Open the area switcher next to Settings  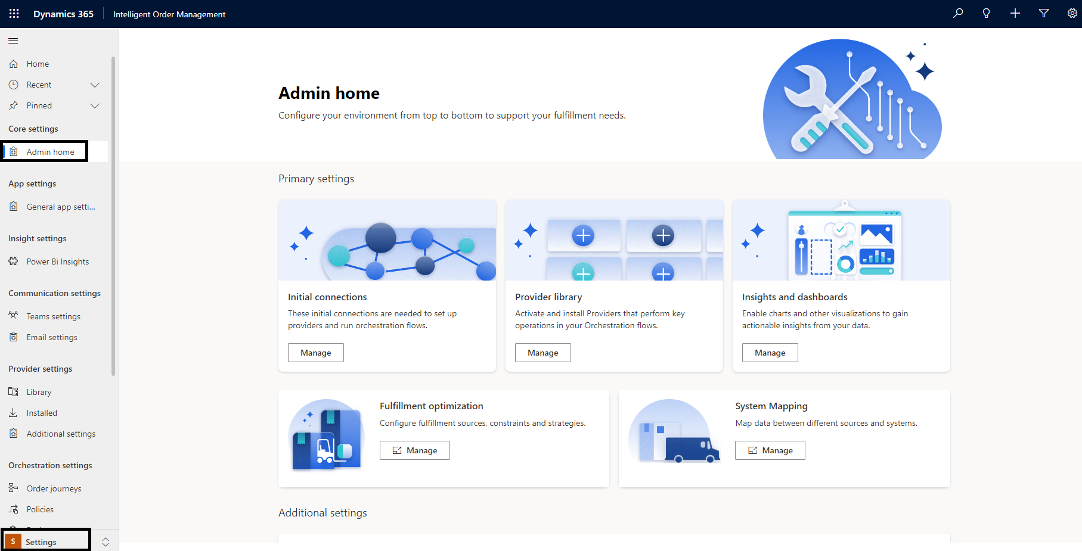[106, 541]
